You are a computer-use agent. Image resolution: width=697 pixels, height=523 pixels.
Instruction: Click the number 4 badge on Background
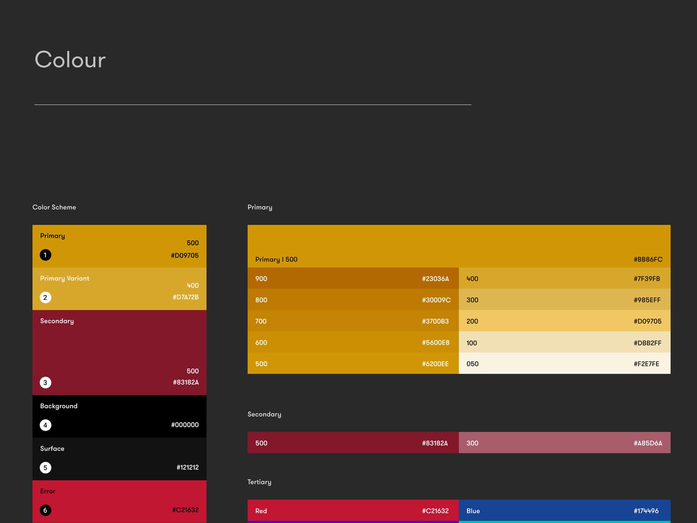click(x=45, y=425)
